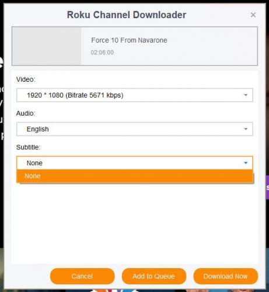
Task: Click the movie thumbnail placeholder
Action: (47, 46)
